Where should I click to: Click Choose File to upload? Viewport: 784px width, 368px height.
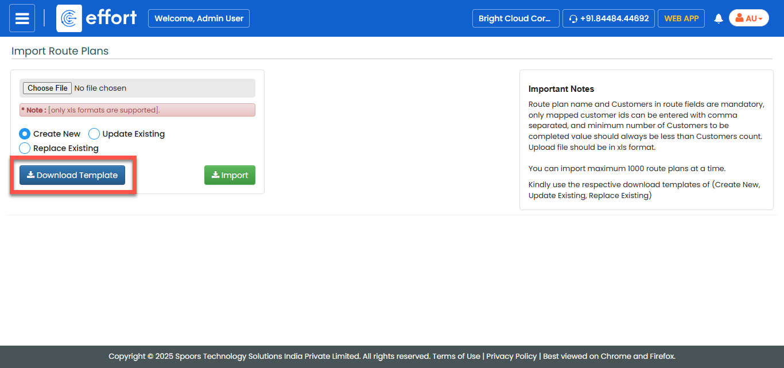(x=47, y=88)
